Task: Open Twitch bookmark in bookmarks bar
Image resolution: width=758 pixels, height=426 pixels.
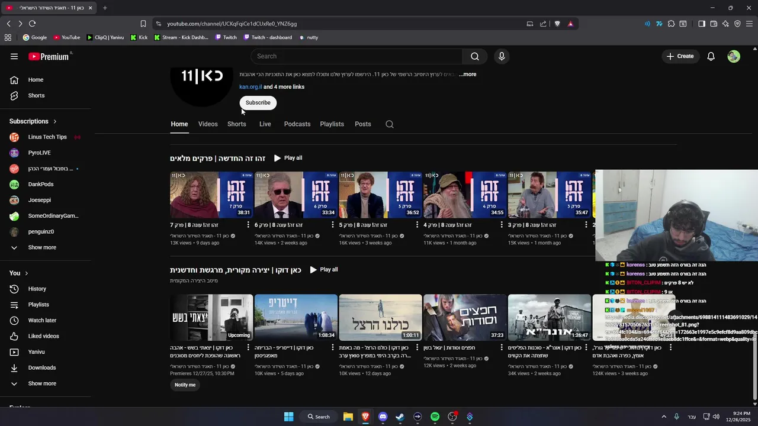Action: 226,37
